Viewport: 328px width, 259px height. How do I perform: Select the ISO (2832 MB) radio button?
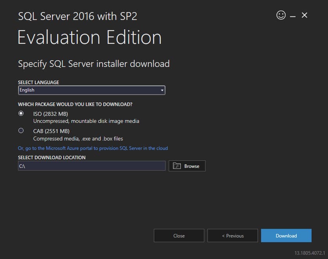coord(21,113)
